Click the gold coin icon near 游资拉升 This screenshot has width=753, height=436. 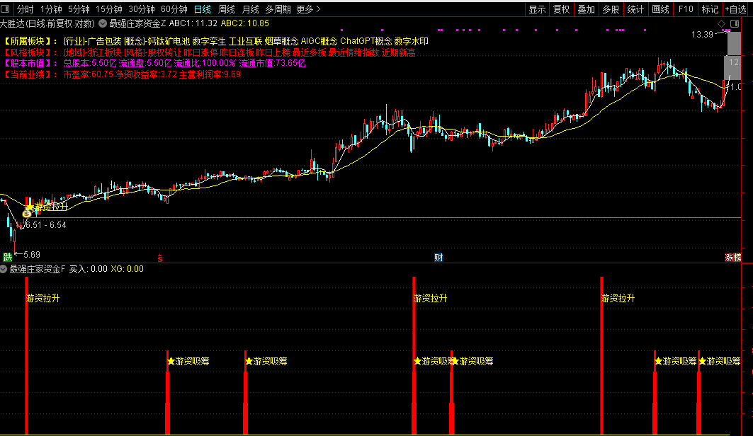pos(27,214)
